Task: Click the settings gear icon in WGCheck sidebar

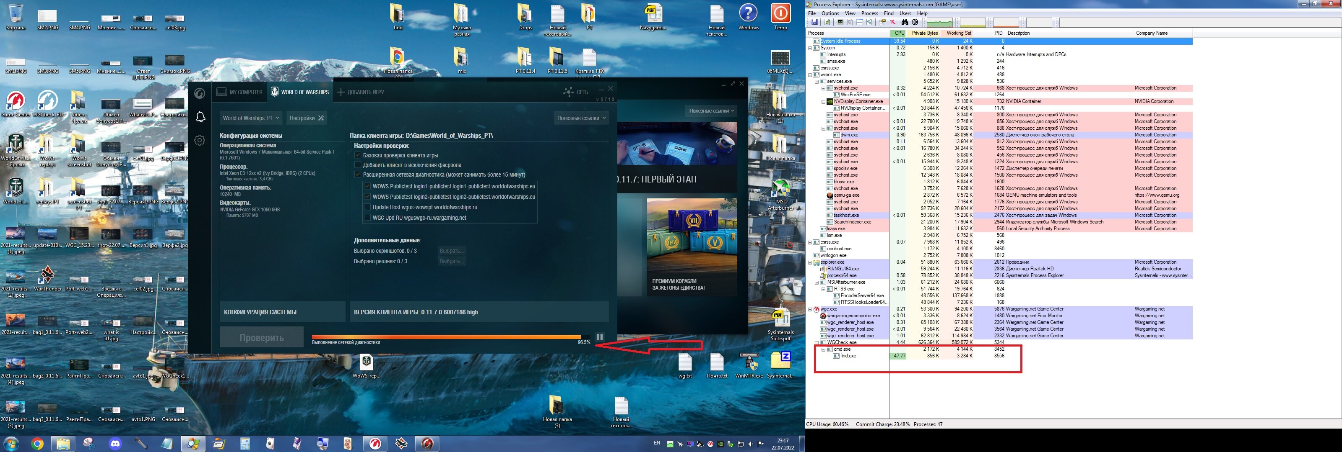Action: click(200, 140)
